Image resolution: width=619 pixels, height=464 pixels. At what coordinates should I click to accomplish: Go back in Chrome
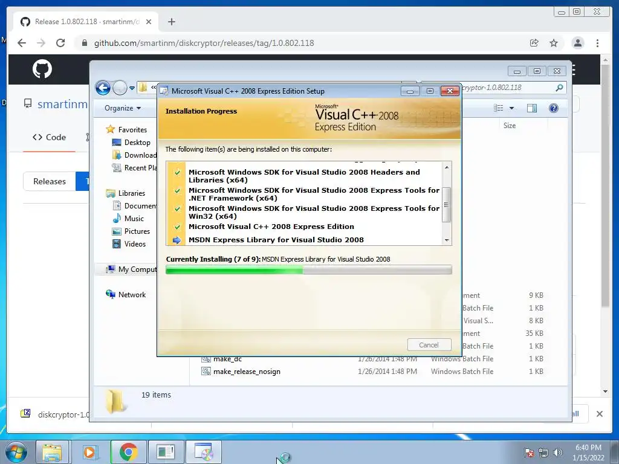point(22,43)
